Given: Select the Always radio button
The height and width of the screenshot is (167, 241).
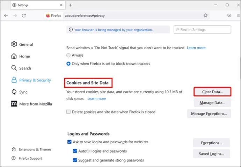Looking at the screenshot, I should click(68, 55).
